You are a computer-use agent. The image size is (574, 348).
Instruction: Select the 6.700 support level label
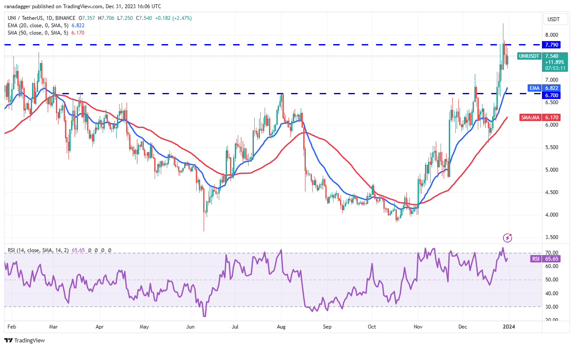(553, 95)
